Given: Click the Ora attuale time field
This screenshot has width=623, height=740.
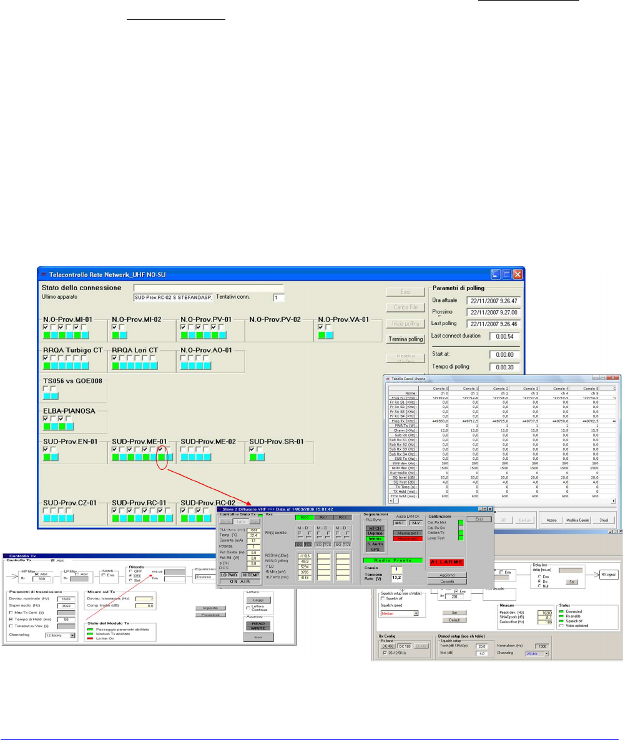Looking at the screenshot, I should tap(493, 301).
